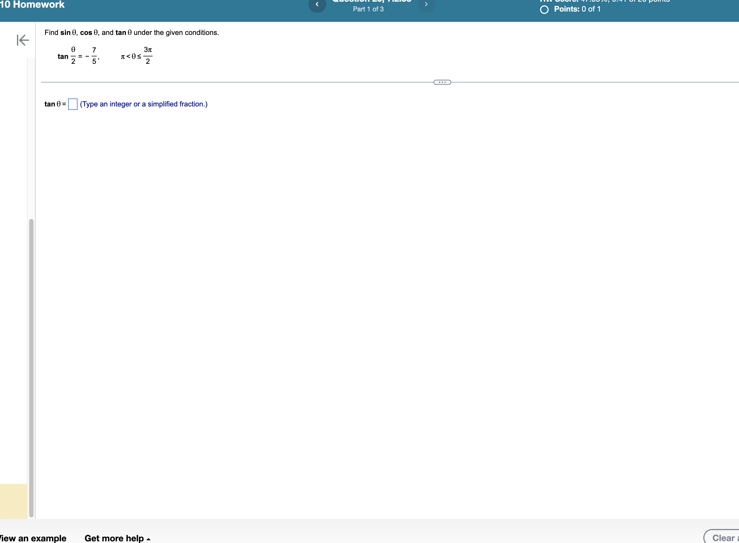
Task: Click the previous question navigation arrow
Action: [317, 5]
